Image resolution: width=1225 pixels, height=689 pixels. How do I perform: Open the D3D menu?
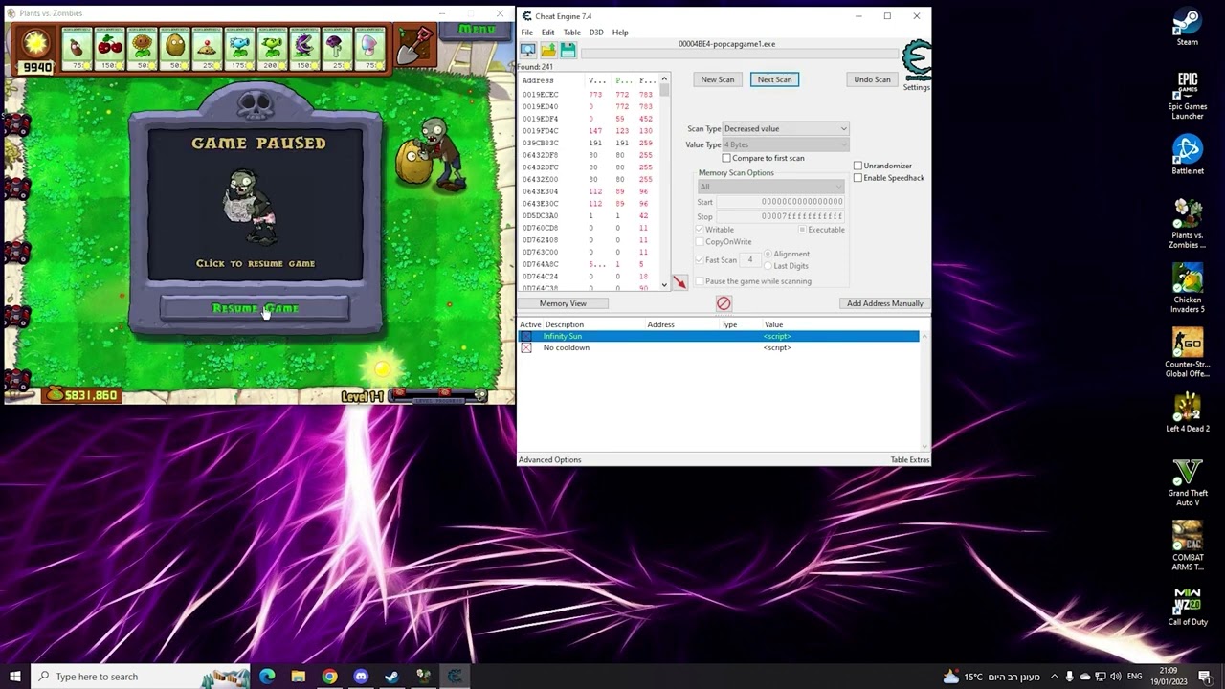[596, 33]
